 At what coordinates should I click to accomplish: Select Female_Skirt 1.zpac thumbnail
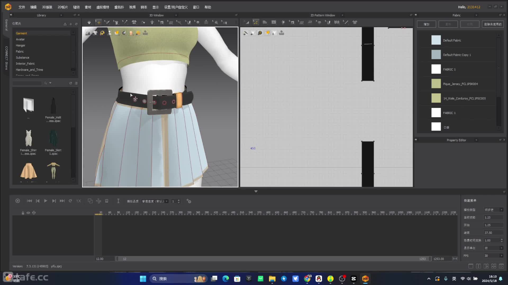[x=53, y=142]
